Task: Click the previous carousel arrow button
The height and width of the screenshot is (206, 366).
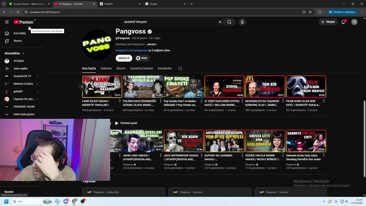Action: tap(82, 87)
